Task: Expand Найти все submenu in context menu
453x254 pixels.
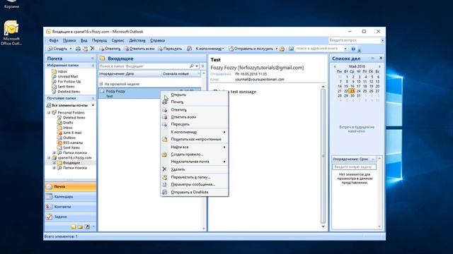Action: pyautogui.click(x=195, y=147)
